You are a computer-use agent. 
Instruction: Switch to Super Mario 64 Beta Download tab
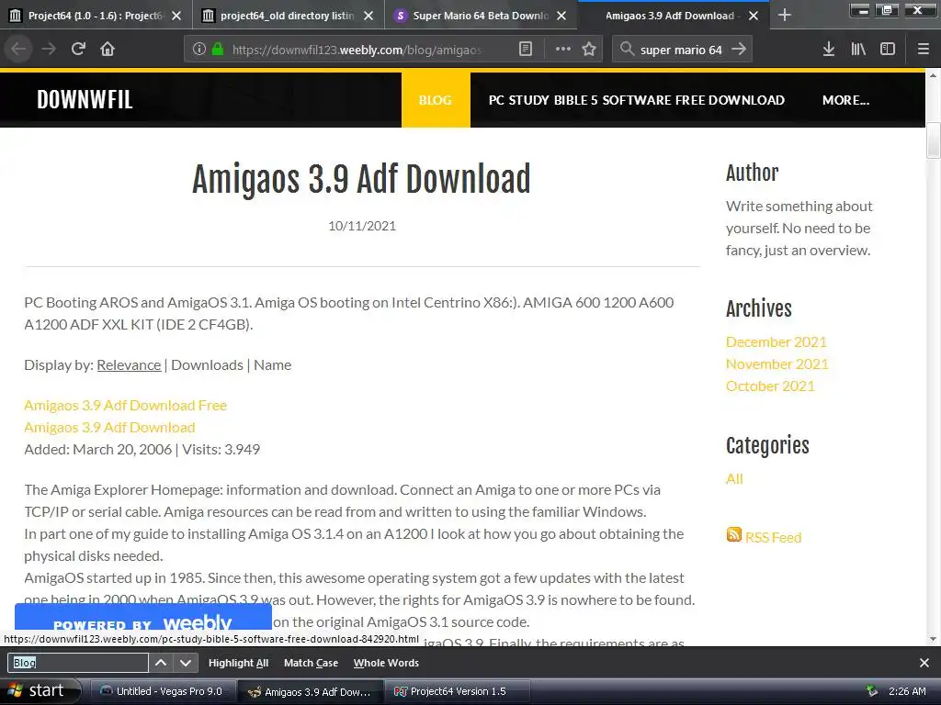click(480, 15)
